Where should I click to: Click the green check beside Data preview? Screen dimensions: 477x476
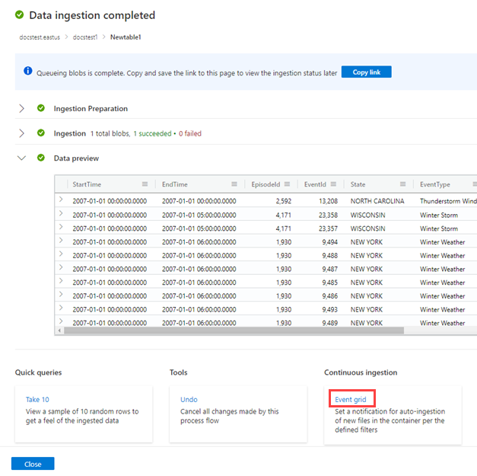point(41,158)
